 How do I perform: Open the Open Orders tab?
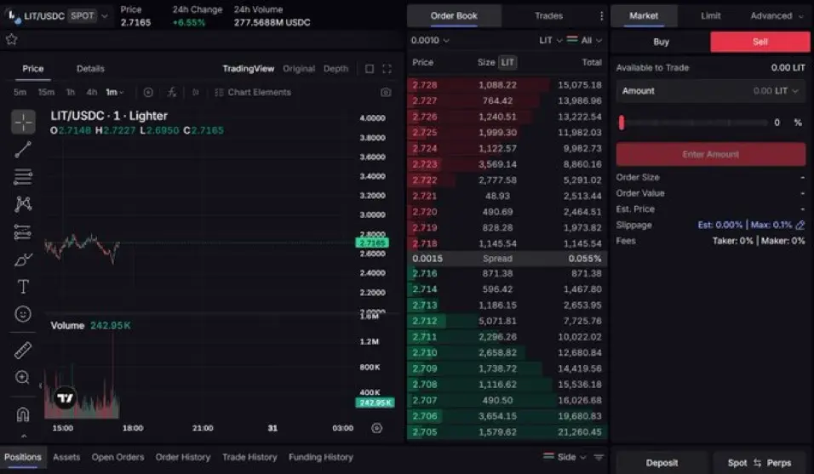point(118,457)
